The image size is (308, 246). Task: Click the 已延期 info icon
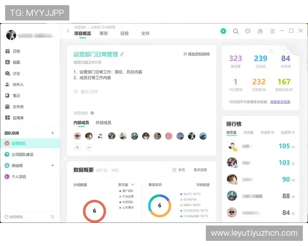tap(264, 90)
